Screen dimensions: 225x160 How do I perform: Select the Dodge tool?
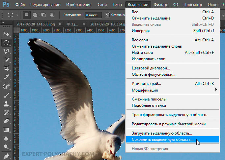(x=6, y=147)
